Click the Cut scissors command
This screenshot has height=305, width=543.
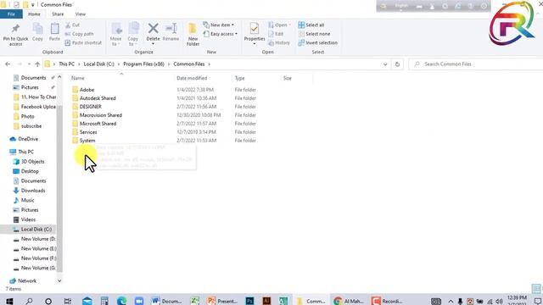tap(73, 25)
